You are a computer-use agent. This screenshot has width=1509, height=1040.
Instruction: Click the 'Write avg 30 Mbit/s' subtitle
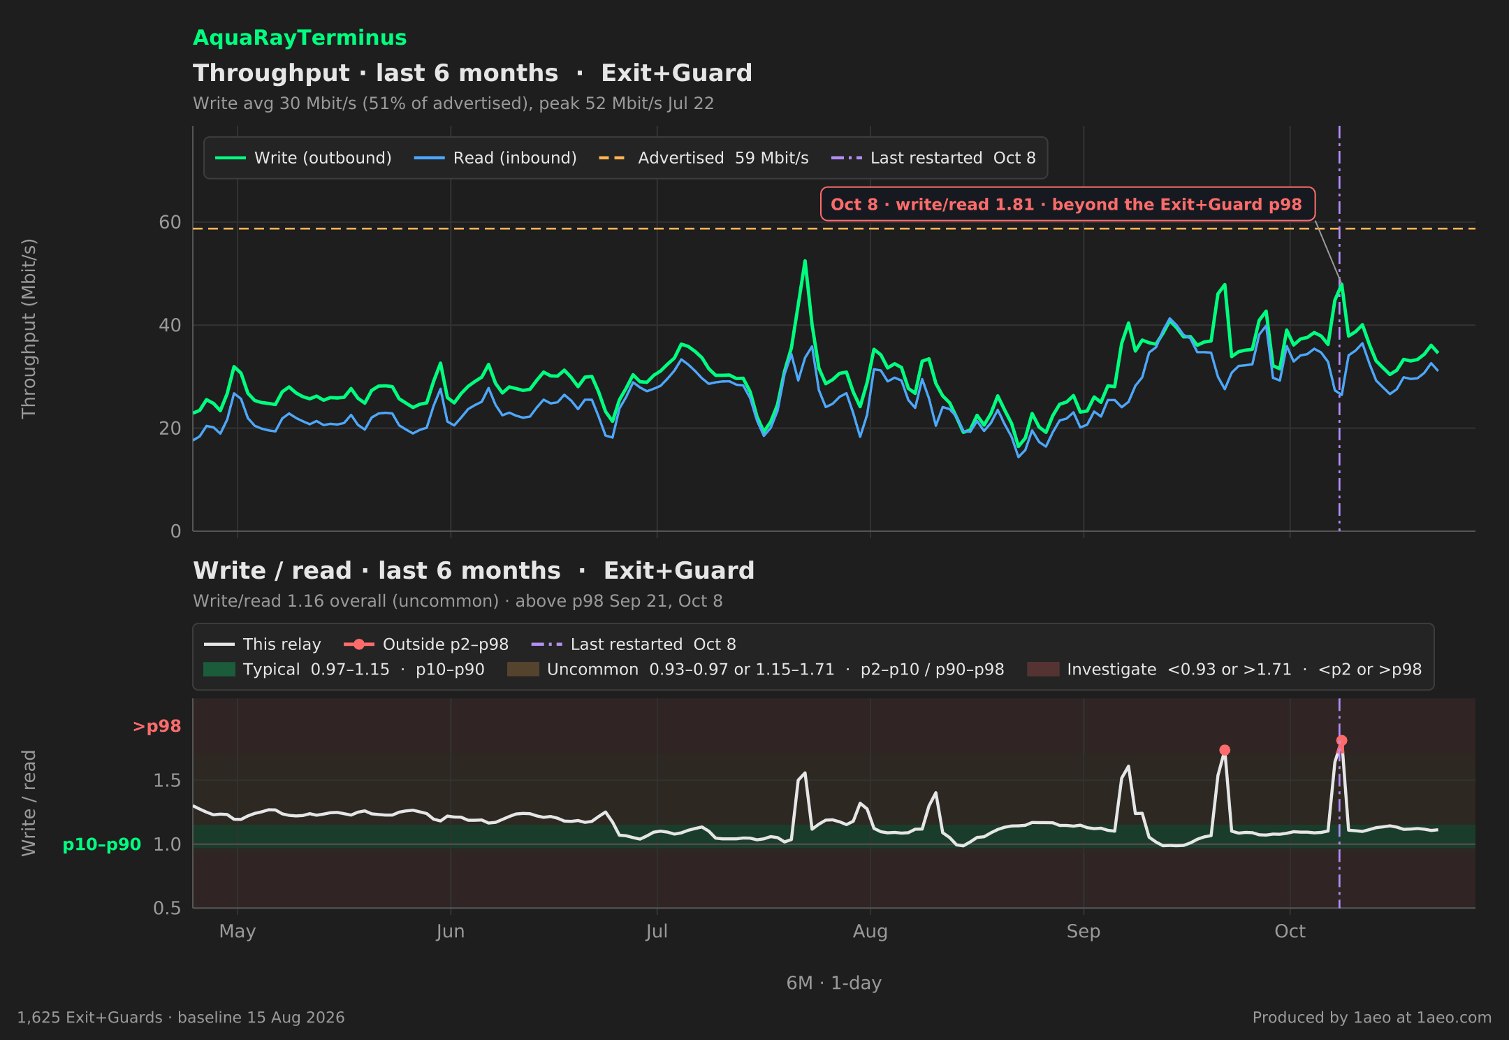(453, 103)
